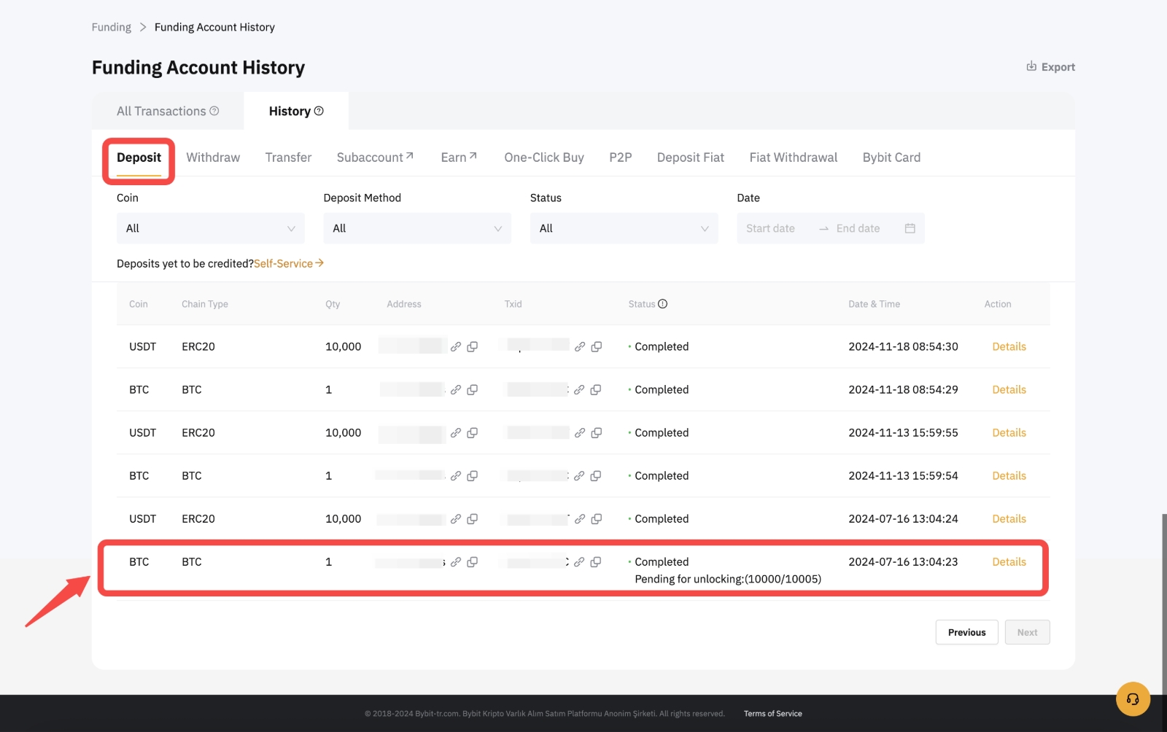This screenshot has height=732, width=1167.
Task: Click the help icon beside History tab
Action: tap(319, 111)
